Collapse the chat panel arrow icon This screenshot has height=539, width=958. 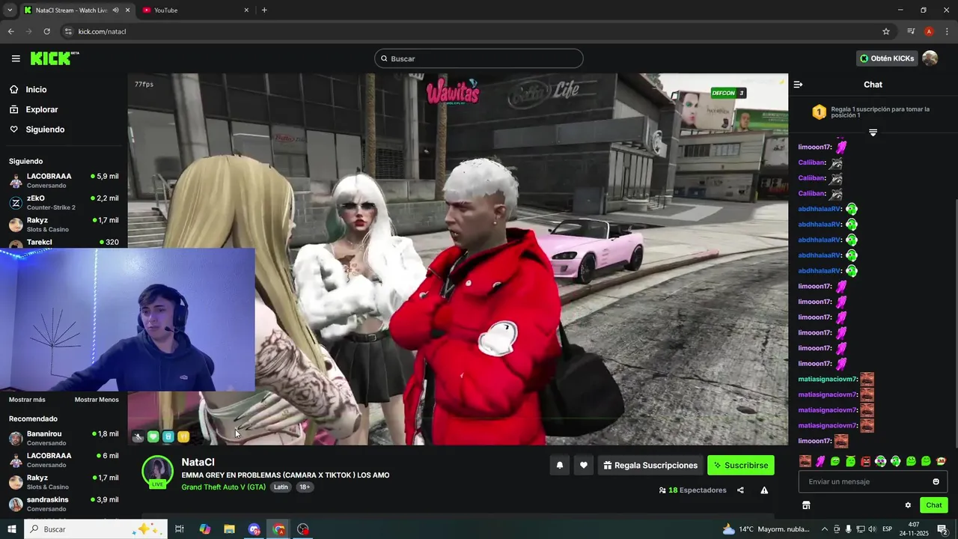pos(798,85)
